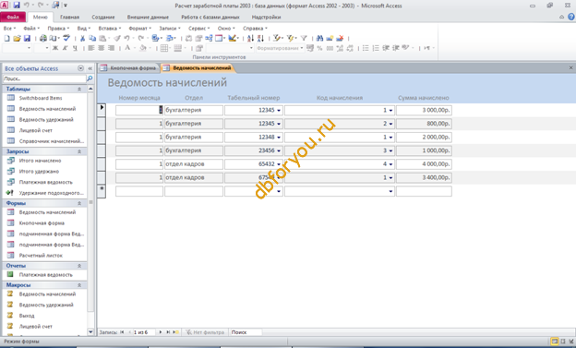Click the Copy icon in toolbar
Viewport: 576px width, 348px height.
(x=92, y=38)
